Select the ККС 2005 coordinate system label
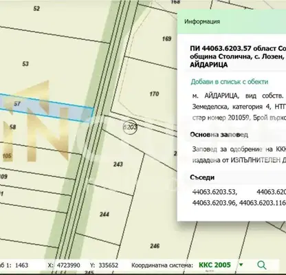The height and width of the screenshot is (275, 286). [214, 265]
